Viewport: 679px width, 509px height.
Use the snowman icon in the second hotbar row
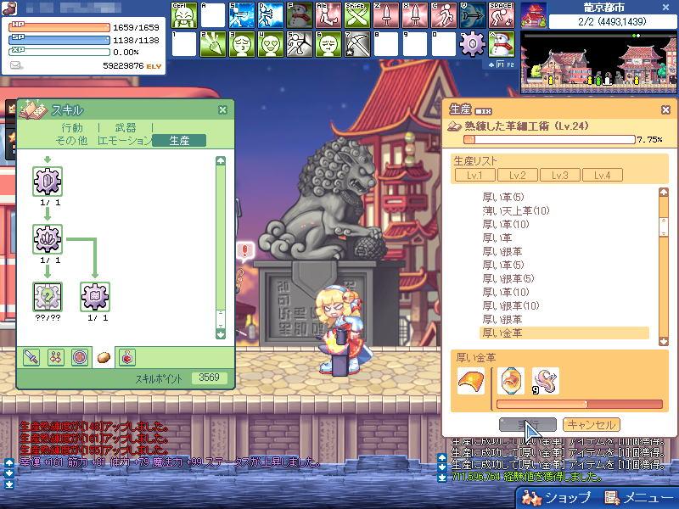click(502, 44)
